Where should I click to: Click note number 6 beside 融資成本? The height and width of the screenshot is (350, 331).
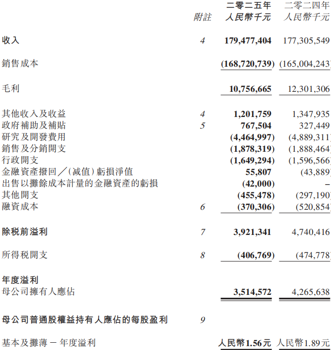point(203,207)
